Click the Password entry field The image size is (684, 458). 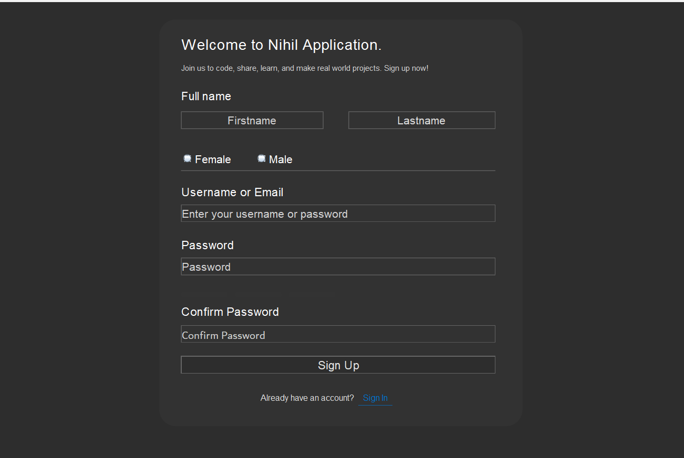(x=338, y=267)
